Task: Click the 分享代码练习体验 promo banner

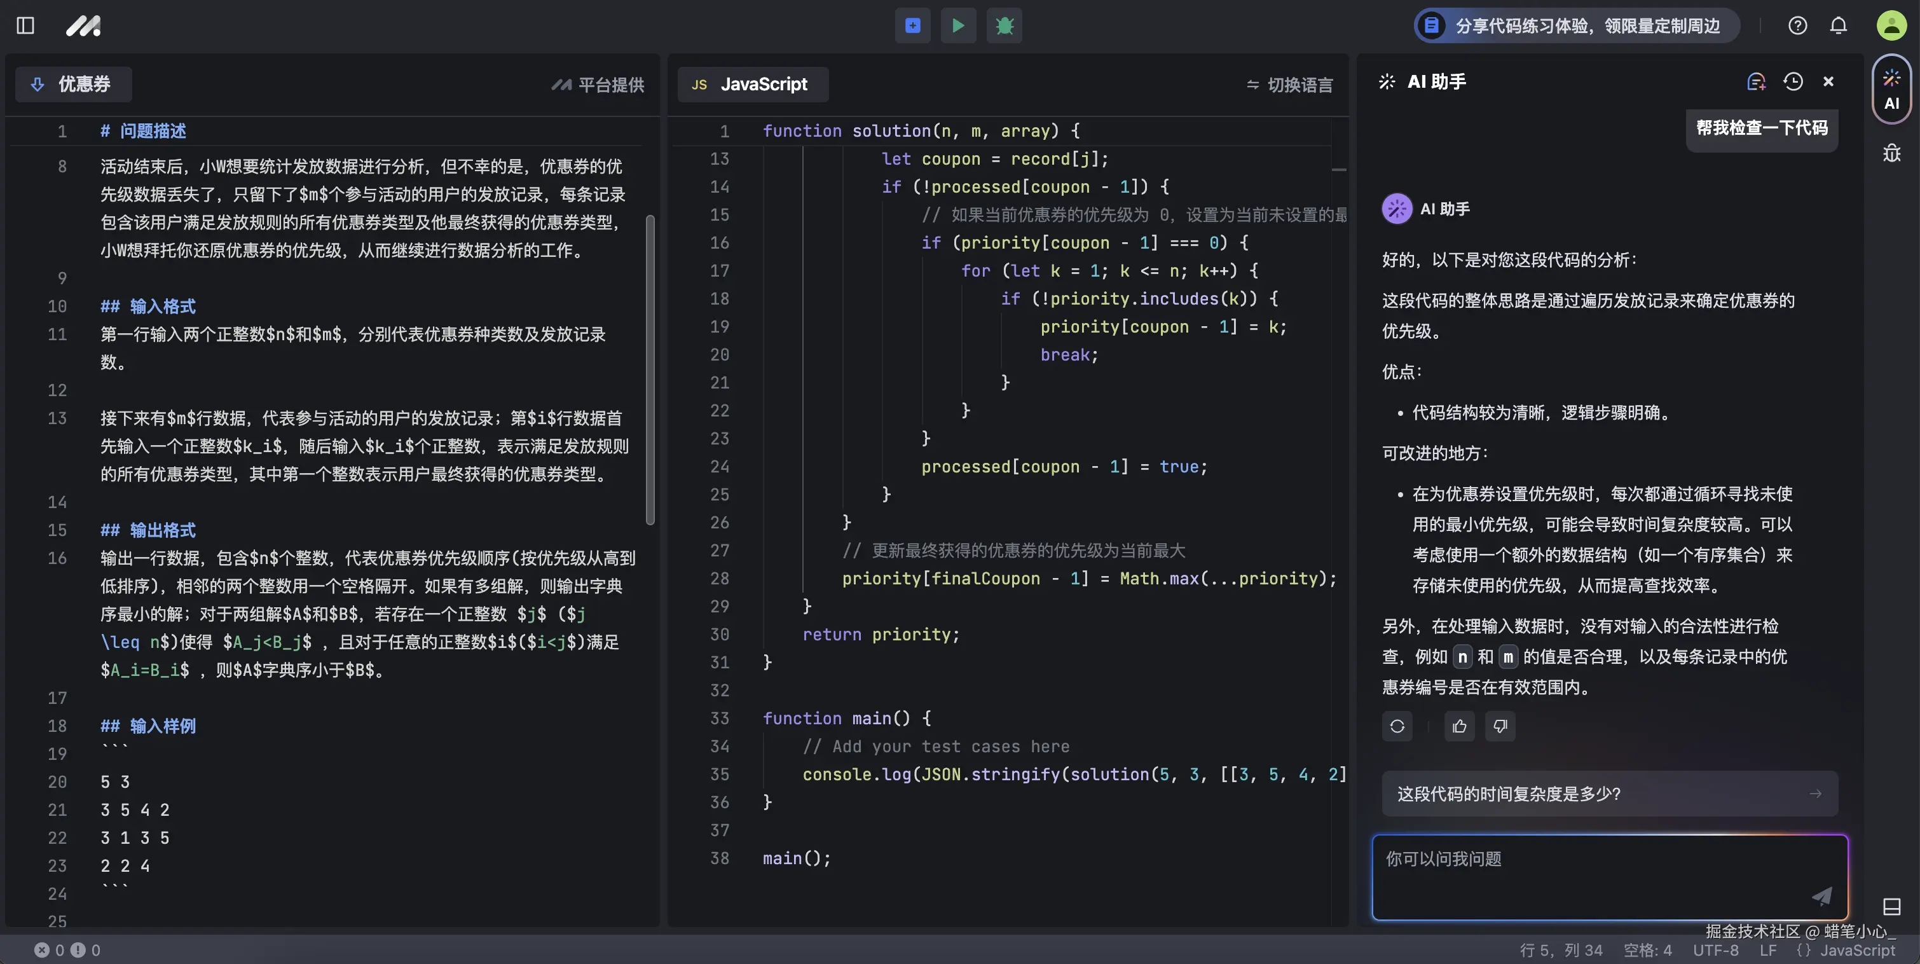Action: tap(1577, 26)
